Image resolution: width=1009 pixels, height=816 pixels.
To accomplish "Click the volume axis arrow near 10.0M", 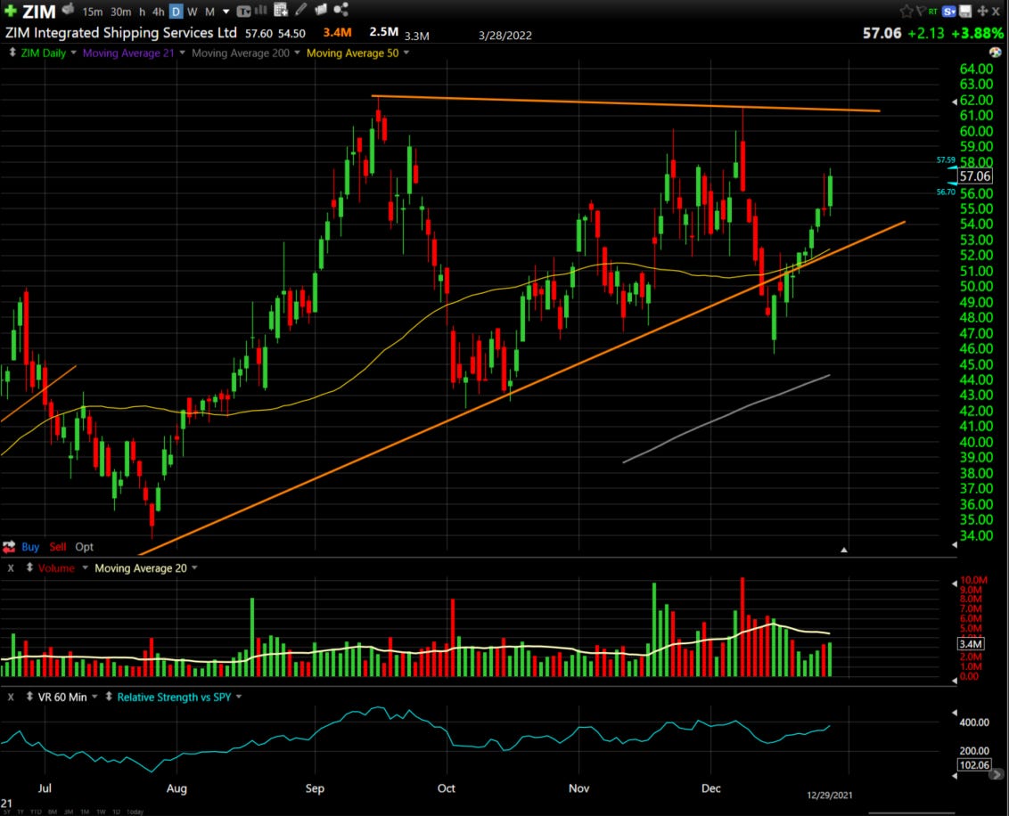I will pos(955,583).
